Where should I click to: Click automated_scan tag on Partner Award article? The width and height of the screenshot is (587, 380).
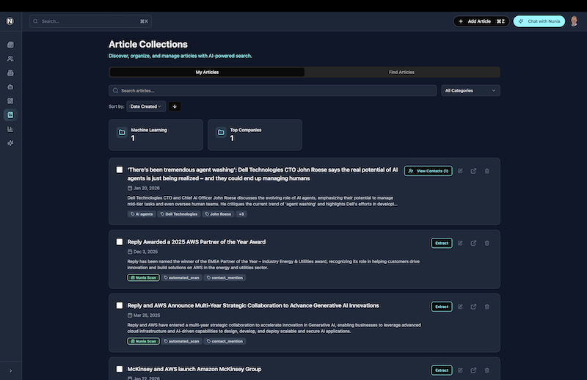pyautogui.click(x=181, y=278)
